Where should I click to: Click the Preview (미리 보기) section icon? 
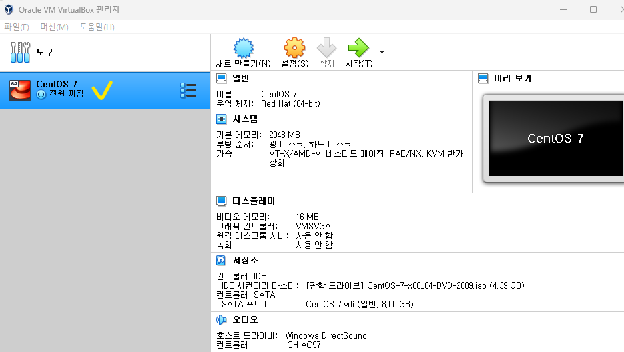click(483, 79)
